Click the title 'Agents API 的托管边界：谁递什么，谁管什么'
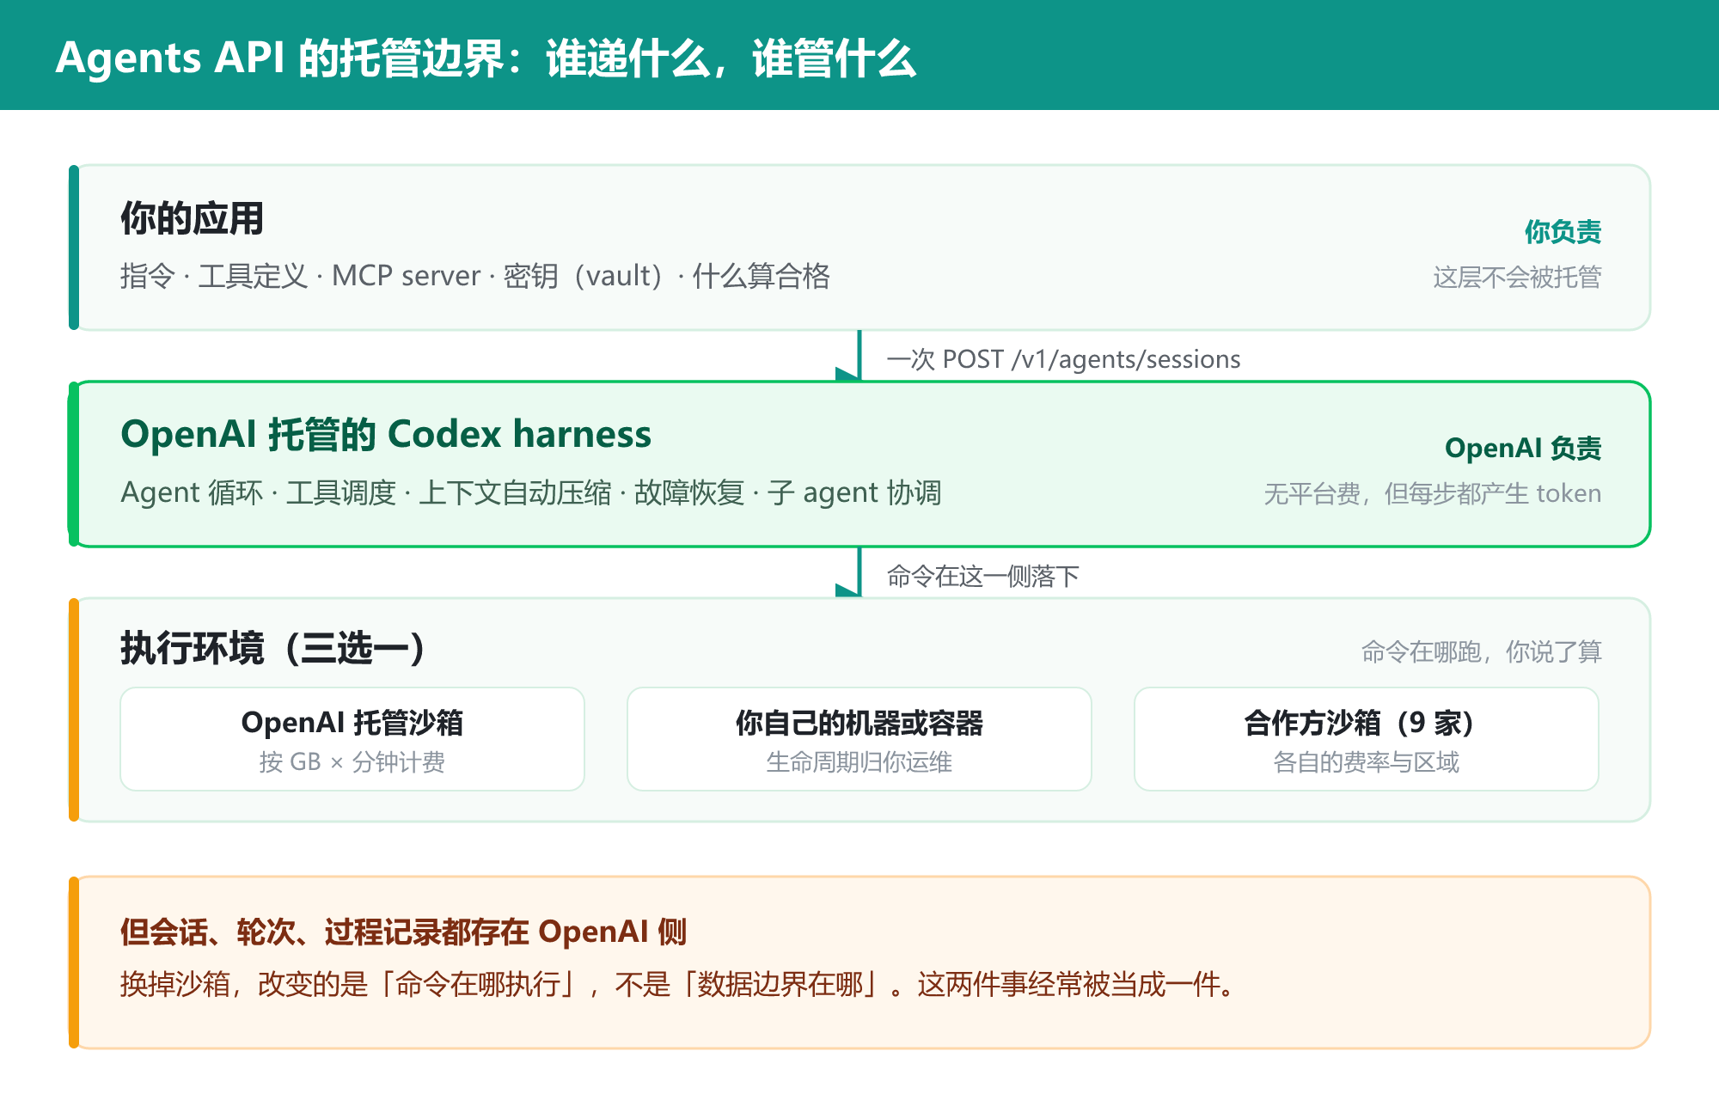The width and height of the screenshot is (1719, 1100). 486,58
